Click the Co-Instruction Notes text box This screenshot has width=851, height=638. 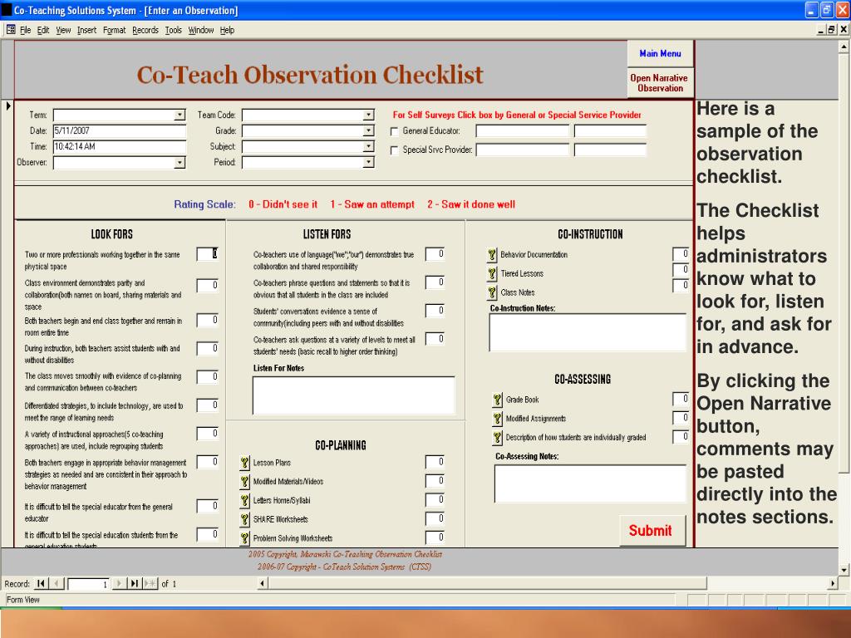tap(588, 332)
